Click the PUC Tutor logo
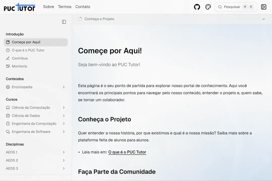The height and width of the screenshot is (181, 272). (x=20, y=7)
